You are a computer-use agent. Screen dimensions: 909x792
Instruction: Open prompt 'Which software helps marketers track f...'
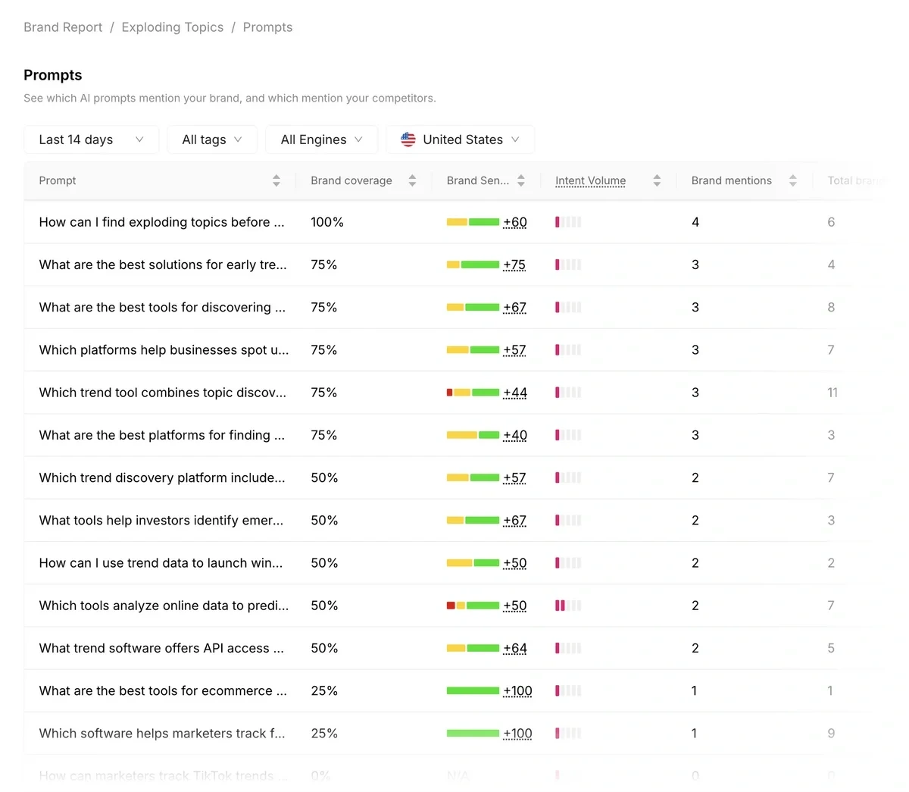(162, 733)
